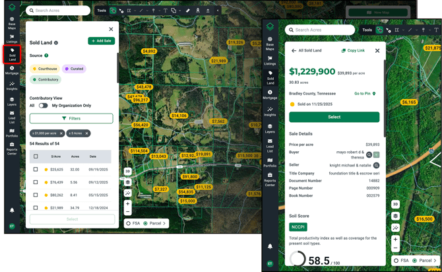Check the box for the $25,625 sale row

(36, 170)
